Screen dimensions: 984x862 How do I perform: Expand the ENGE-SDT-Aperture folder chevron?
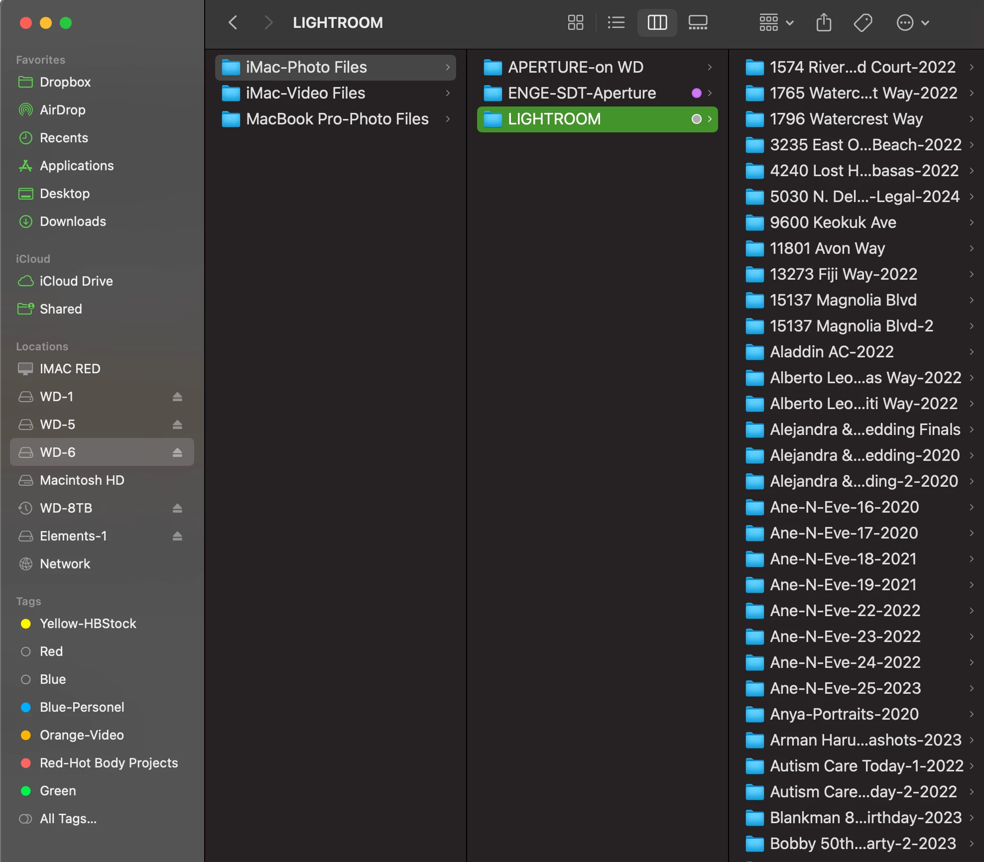710,93
